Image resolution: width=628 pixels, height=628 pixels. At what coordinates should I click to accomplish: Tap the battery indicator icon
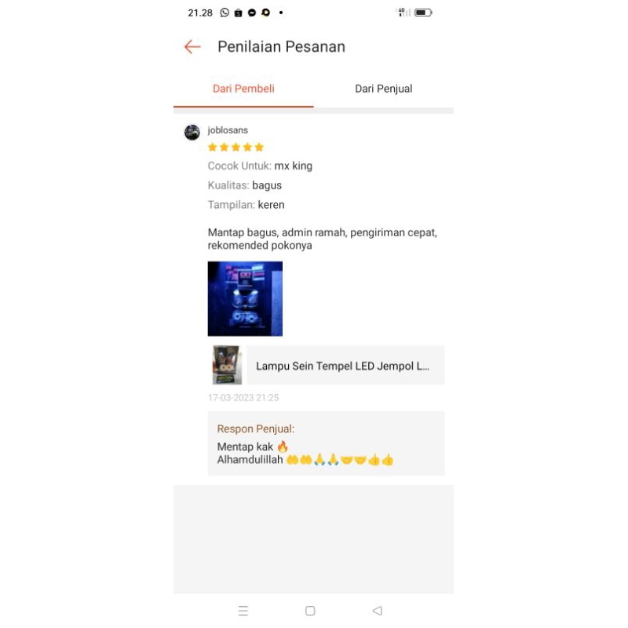pyautogui.click(x=423, y=13)
